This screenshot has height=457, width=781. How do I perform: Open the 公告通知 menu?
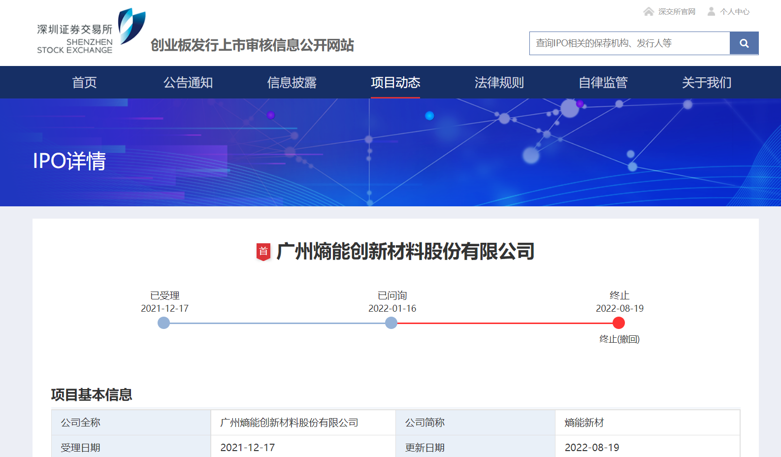click(x=188, y=82)
